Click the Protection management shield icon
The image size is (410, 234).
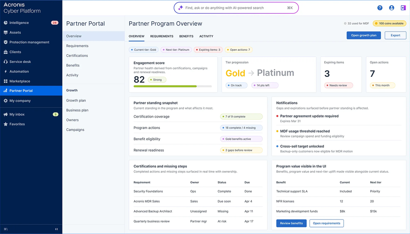click(5, 42)
